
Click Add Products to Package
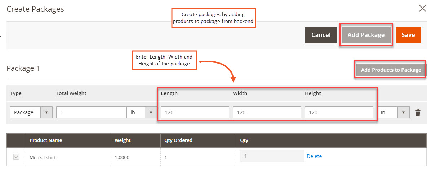tap(391, 70)
